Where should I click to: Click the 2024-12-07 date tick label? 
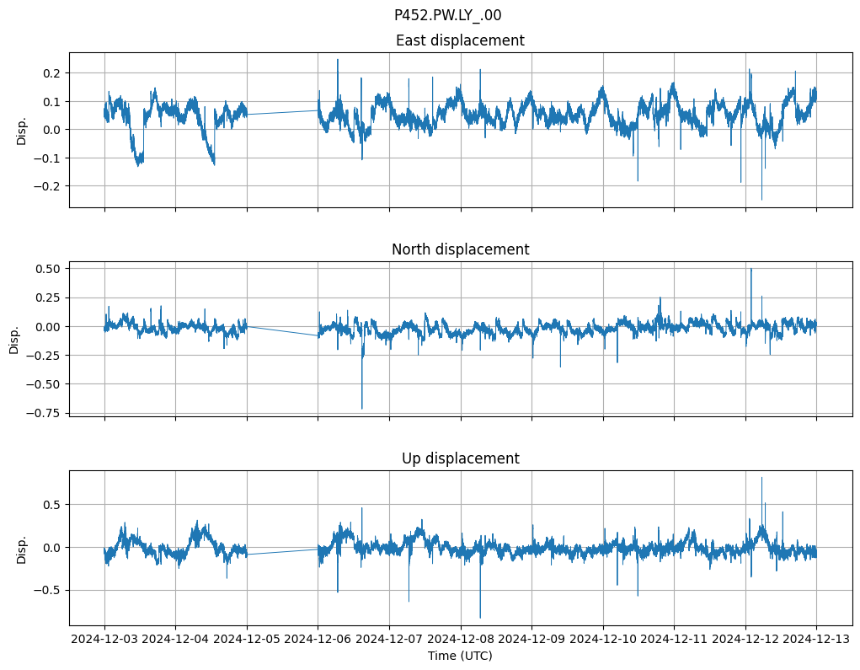389,639
